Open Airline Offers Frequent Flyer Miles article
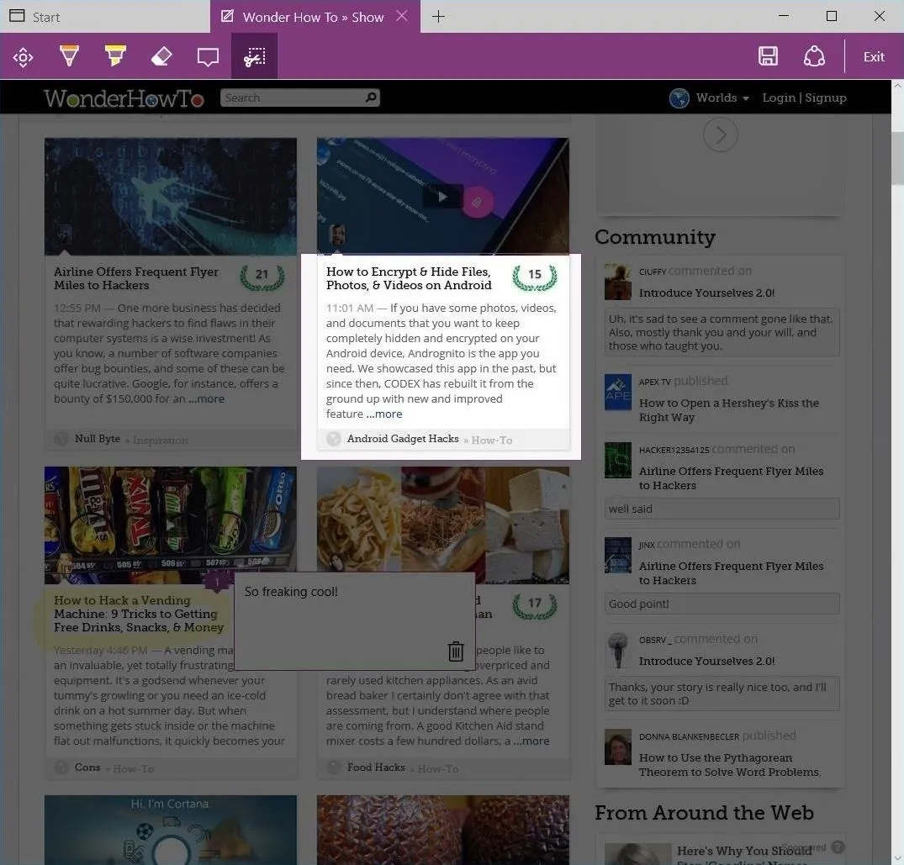Image resolution: width=904 pixels, height=865 pixels. coord(136,278)
